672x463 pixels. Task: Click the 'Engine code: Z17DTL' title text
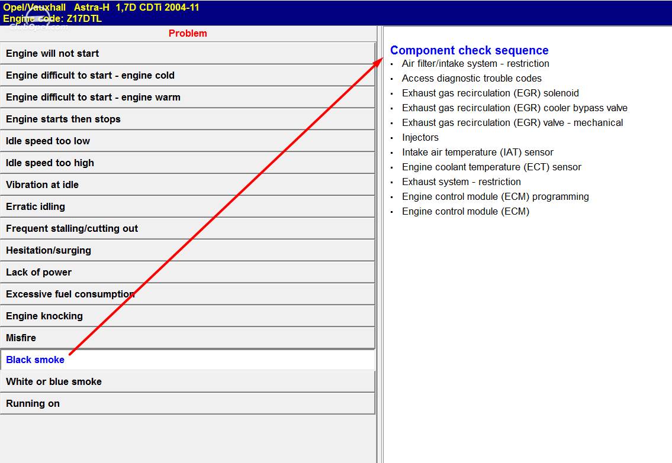(52, 19)
